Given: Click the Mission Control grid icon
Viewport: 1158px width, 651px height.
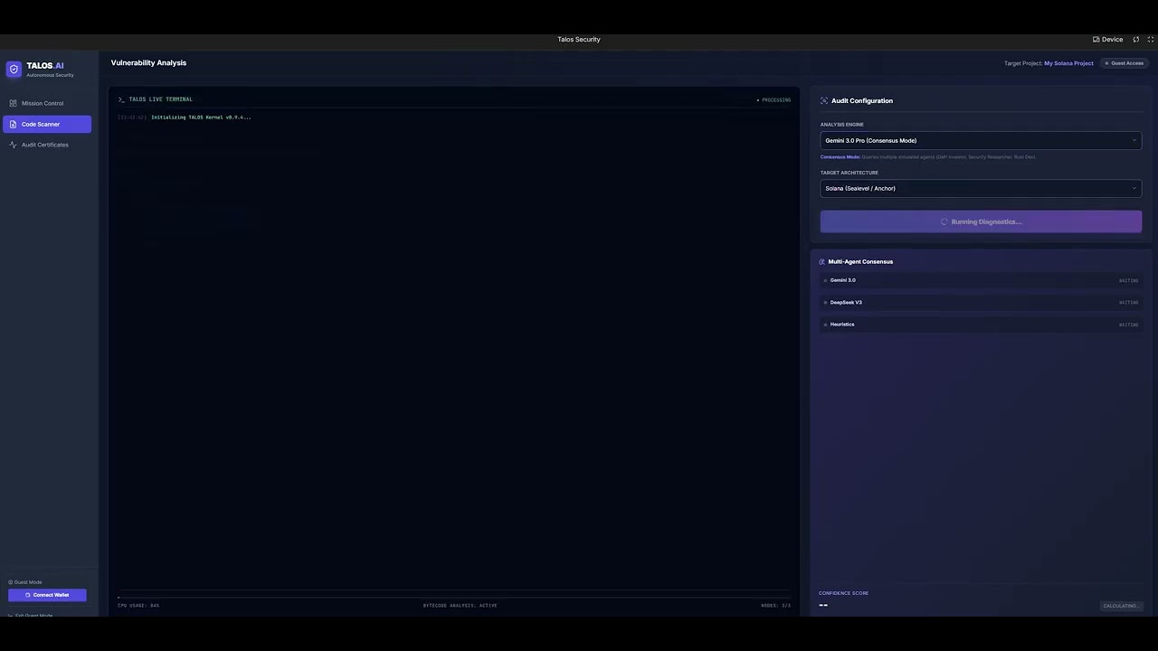Looking at the screenshot, I should pos(13,103).
